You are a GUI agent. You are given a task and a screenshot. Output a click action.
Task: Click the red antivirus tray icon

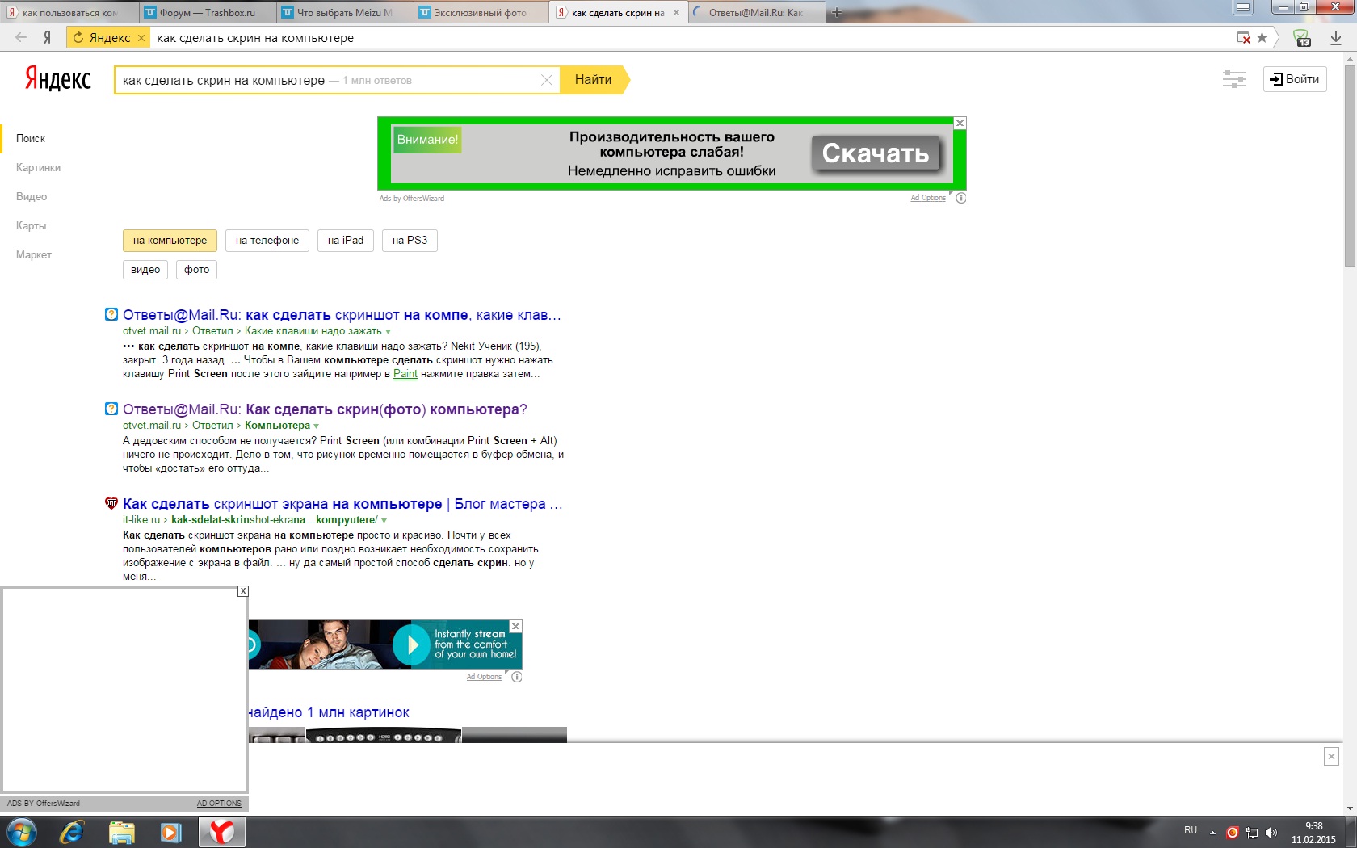[1233, 833]
